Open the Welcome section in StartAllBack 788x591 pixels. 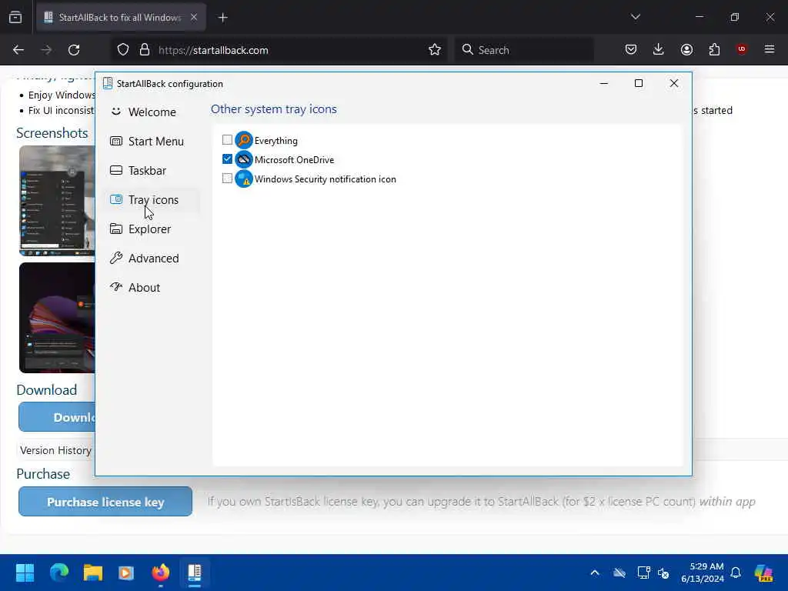[152, 112]
